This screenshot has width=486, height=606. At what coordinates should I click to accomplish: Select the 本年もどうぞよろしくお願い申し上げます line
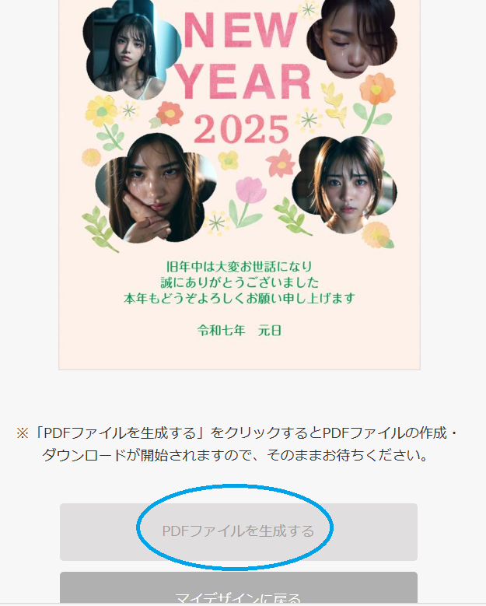pyautogui.click(x=240, y=299)
